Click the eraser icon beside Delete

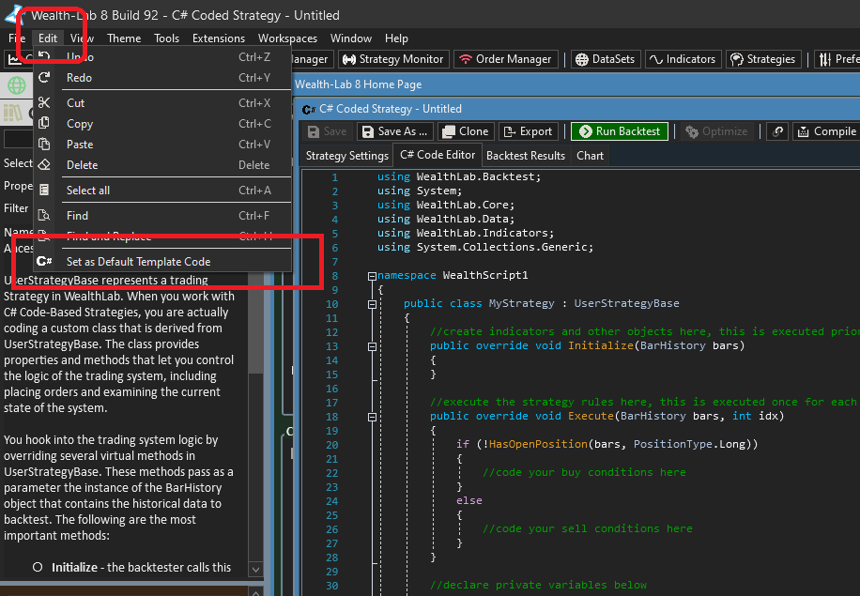[x=44, y=165]
